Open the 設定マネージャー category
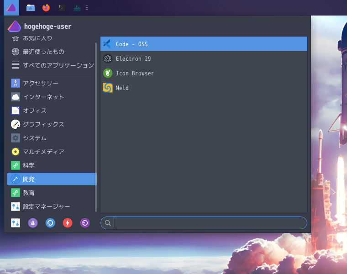The height and width of the screenshot is (274, 347). [51, 206]
